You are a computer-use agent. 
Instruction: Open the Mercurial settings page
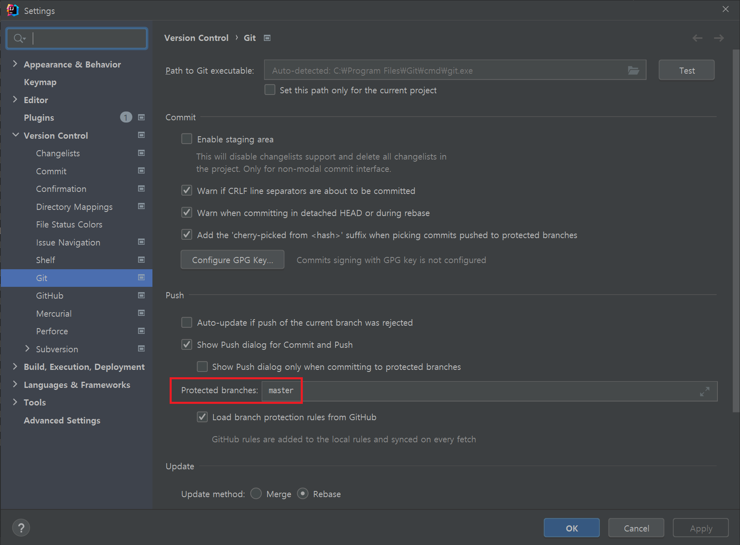point(54,313)
